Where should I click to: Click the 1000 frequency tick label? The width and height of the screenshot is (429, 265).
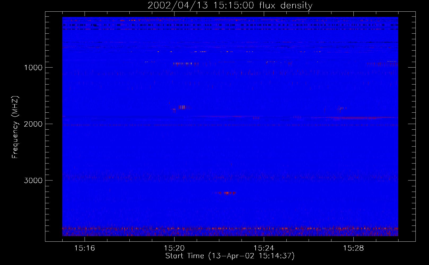point(33,68)
